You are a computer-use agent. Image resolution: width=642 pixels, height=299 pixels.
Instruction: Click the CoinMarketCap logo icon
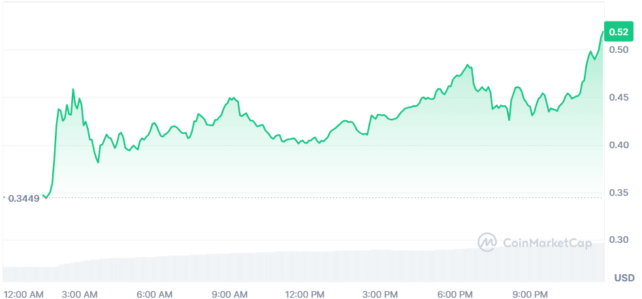487,243
